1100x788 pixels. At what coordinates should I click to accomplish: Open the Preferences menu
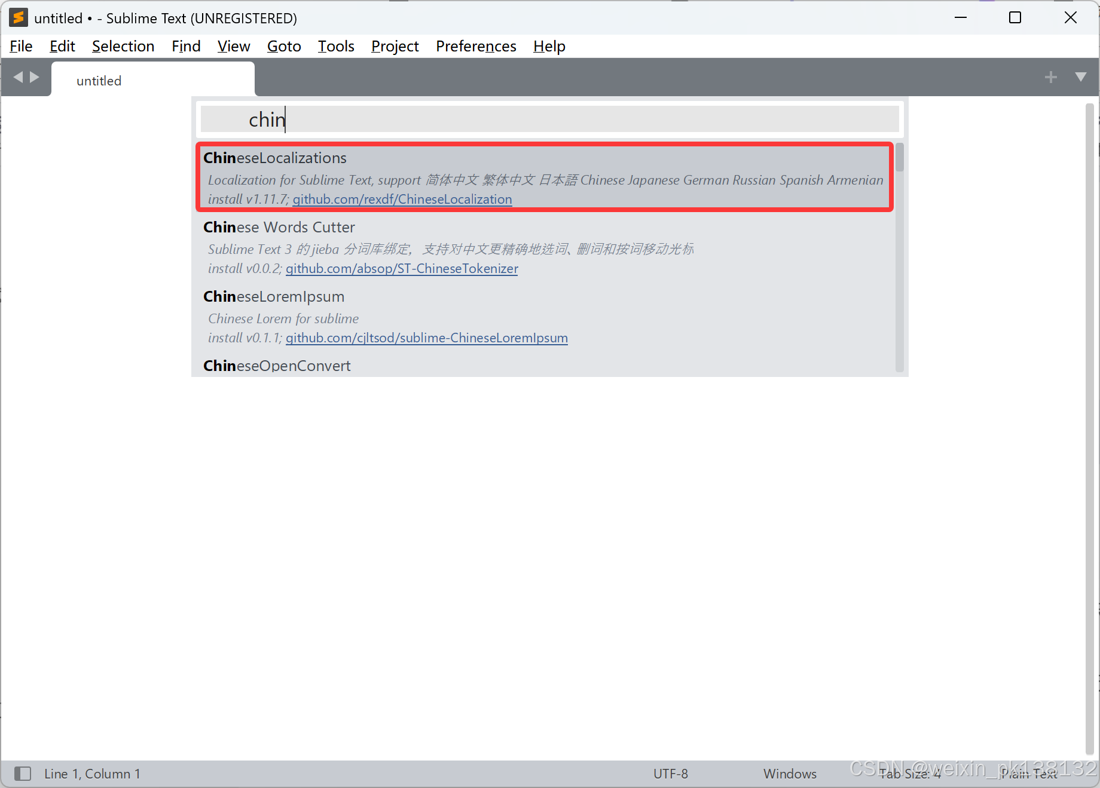pos(476,47)
